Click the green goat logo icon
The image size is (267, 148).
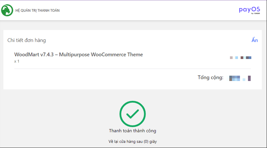7,10
